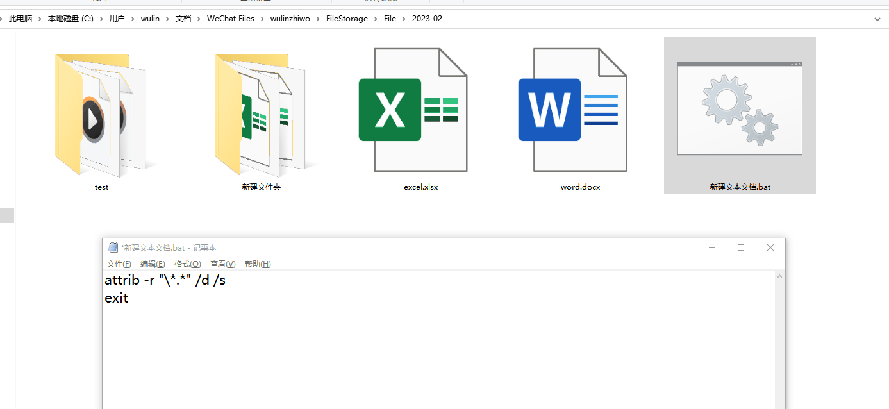Screen dimensions: 889x409
Task: Expand the chevron after 此电脑
Action: click(x=40, y=19)
